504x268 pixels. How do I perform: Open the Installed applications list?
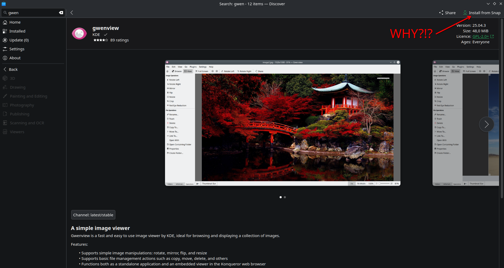pyautogui.click(x=17, y=31)
